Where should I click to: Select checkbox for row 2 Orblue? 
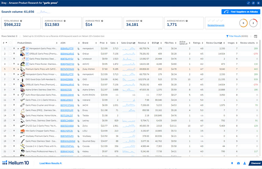[x=10, y=54]
